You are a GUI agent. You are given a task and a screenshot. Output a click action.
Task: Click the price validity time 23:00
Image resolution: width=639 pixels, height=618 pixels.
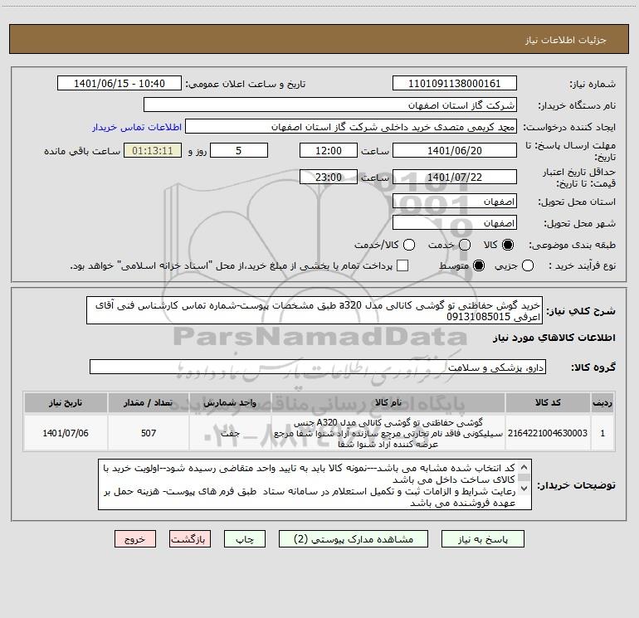coord(329,177)
